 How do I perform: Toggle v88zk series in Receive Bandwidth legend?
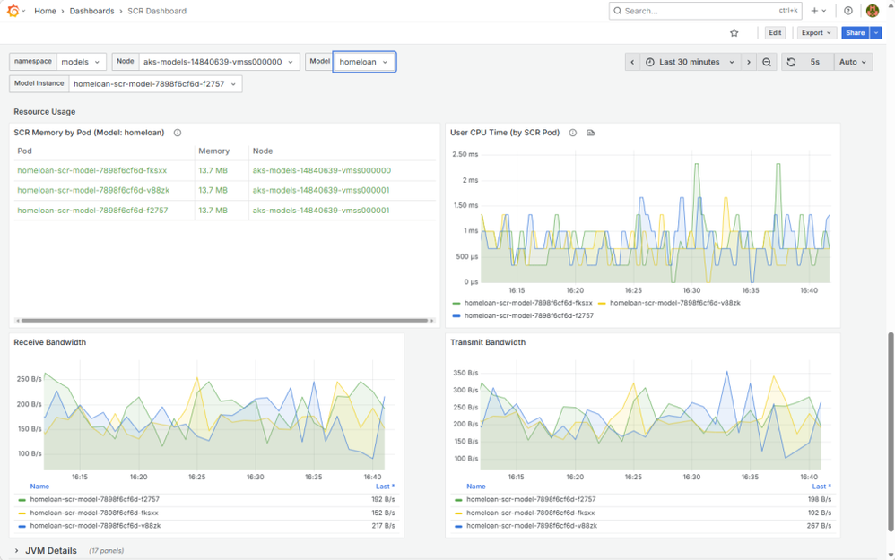(x=95, y=526)
